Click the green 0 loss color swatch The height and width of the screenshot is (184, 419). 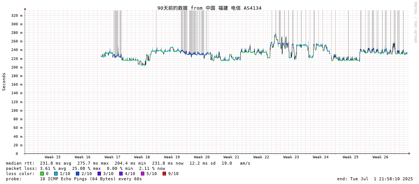tap(42, 174)
